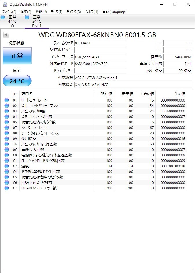The image size is (195, 273).
Task: Click status orb for UltraDMA CRC エラー数
Action: [x=7, y=188]
